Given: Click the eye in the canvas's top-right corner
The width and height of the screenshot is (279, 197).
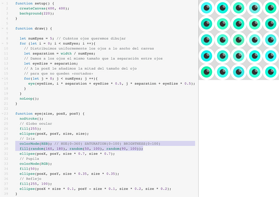Looking at the screenshot, I should point(271,8).
